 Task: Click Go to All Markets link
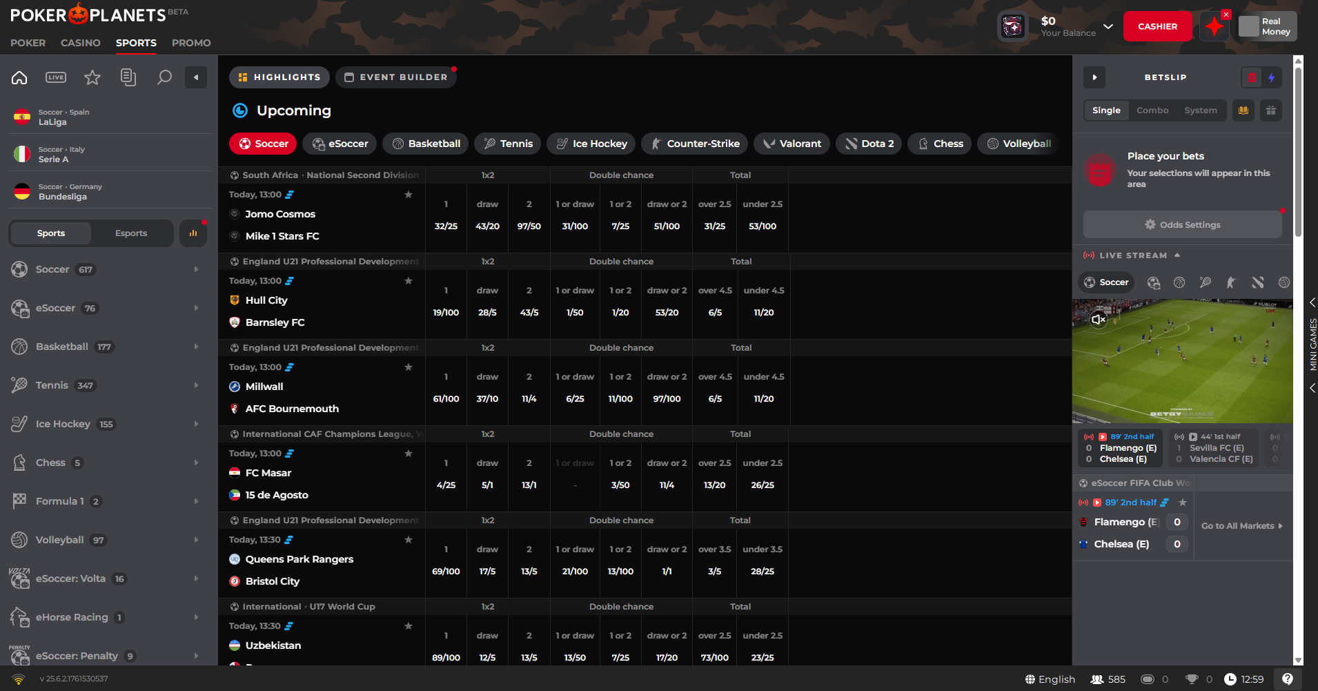[1240, 525]
